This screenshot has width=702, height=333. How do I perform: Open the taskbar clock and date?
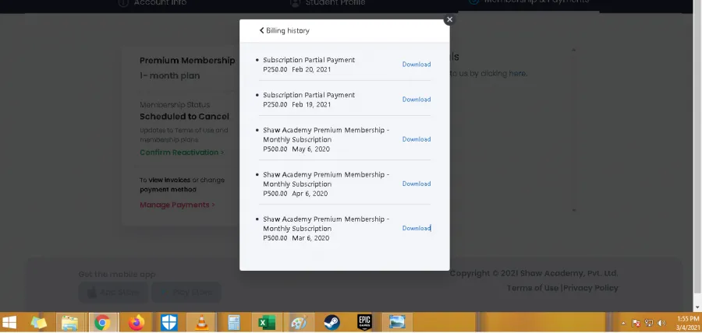[x=682, y=323]
